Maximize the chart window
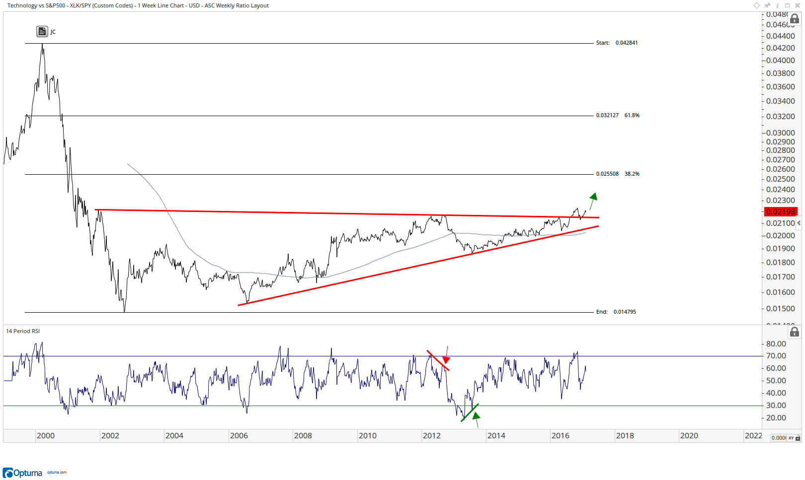The width and height of the screenshot is (805, 480). 787,5
